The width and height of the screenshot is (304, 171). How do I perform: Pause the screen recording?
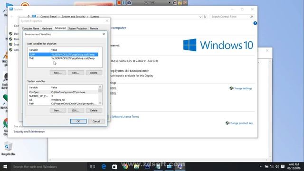click(x=124, y=3)
